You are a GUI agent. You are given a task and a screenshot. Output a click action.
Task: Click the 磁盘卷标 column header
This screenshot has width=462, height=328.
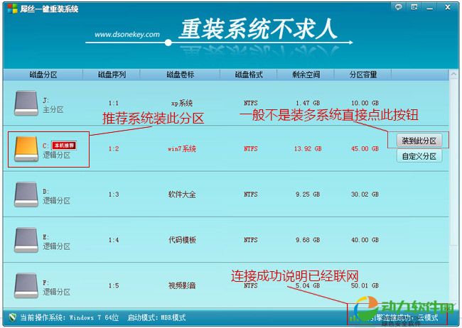(x=181, y=74)
